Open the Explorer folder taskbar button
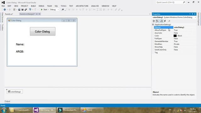Viewport: 201px width, 113px height. 20,110
